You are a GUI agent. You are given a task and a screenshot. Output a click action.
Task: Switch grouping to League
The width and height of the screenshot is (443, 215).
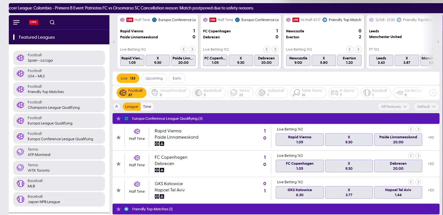pos(131,107)
